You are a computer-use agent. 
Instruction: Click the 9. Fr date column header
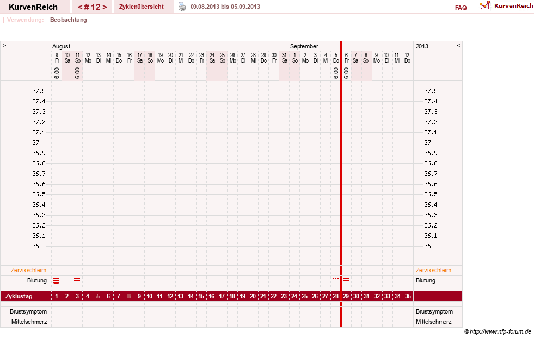(x=57, y=58)
